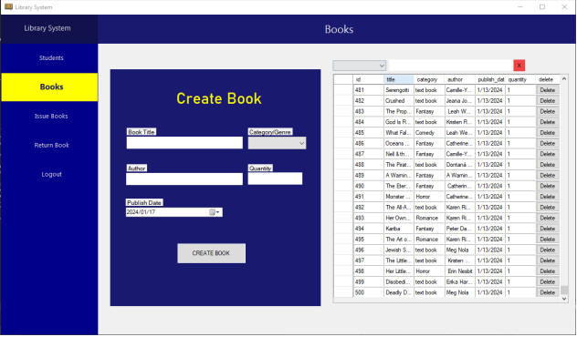
Task: Delete the book with id 490
Action: [x=547, y=186]
